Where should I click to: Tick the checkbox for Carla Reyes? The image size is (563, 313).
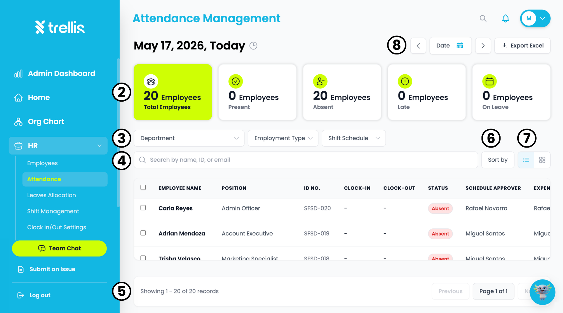tap(143, 208)
